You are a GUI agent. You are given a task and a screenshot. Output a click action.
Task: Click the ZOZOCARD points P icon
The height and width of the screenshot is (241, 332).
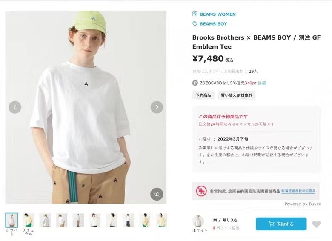pos(195,83)
